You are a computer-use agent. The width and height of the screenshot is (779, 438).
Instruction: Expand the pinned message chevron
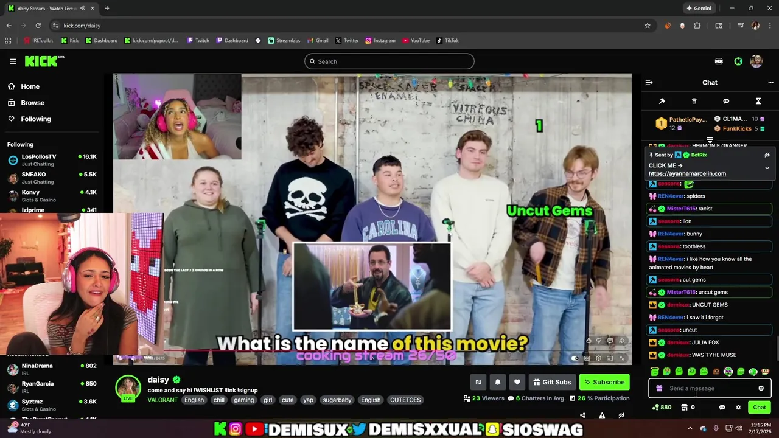tap(767, 168)
